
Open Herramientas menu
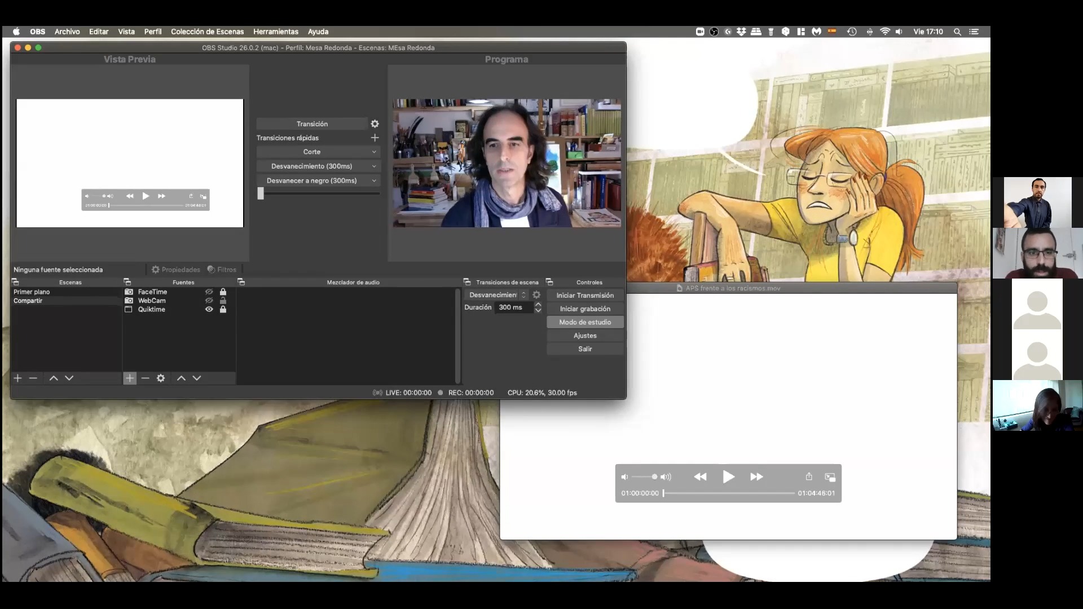276,32
